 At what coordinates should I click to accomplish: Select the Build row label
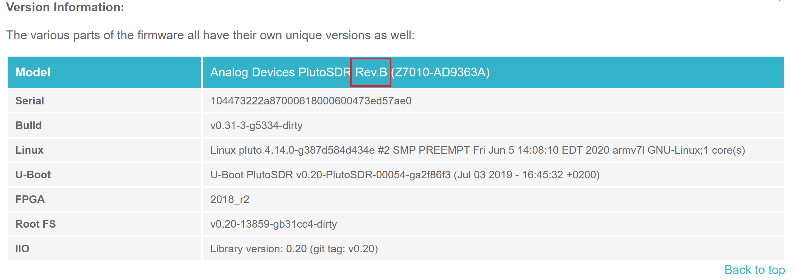[28, 125]
